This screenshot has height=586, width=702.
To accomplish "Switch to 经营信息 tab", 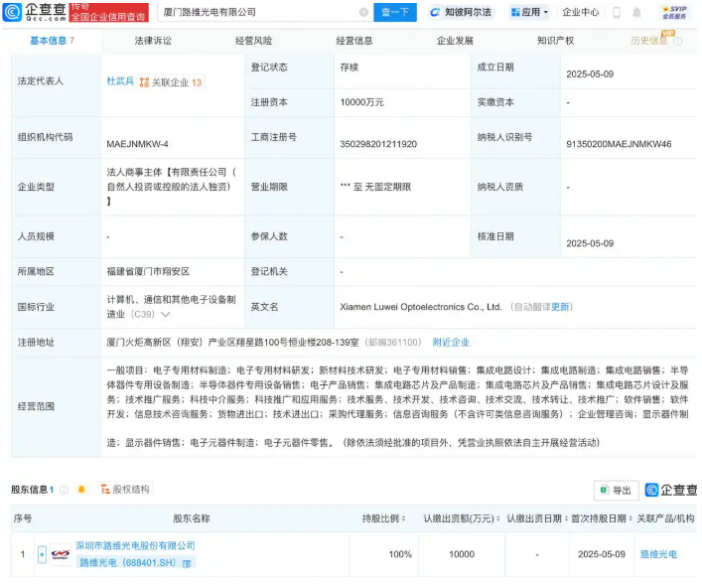I will [354, 41].
